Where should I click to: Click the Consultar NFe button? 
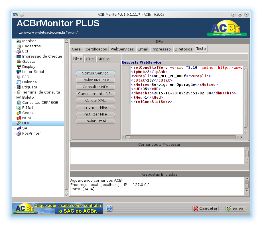click(96, 87)
